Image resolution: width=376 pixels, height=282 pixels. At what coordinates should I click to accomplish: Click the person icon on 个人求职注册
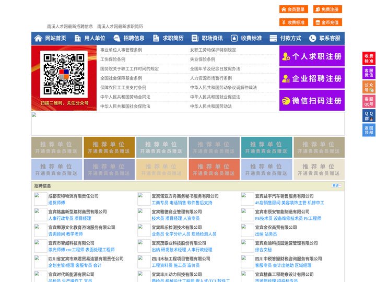point(286,56)
